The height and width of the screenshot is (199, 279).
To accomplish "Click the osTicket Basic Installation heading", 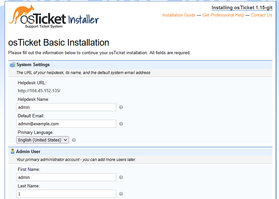I will [58, 43].
